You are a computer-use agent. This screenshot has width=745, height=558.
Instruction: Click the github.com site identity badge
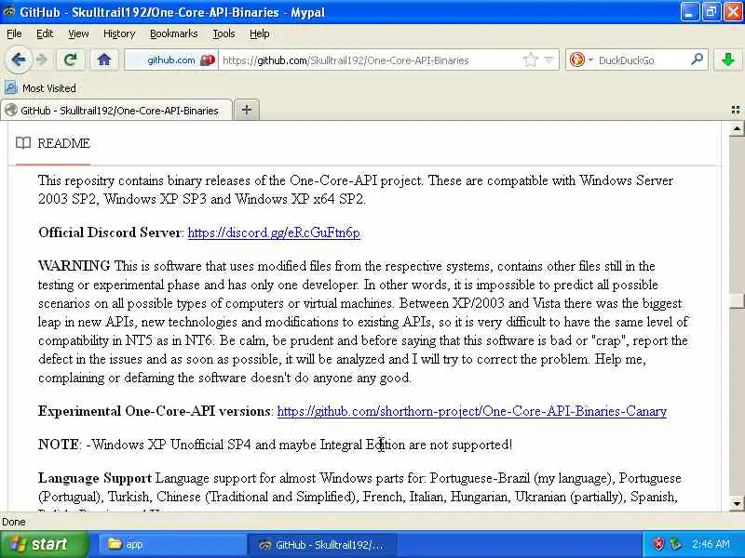click(x=171, y=60)
